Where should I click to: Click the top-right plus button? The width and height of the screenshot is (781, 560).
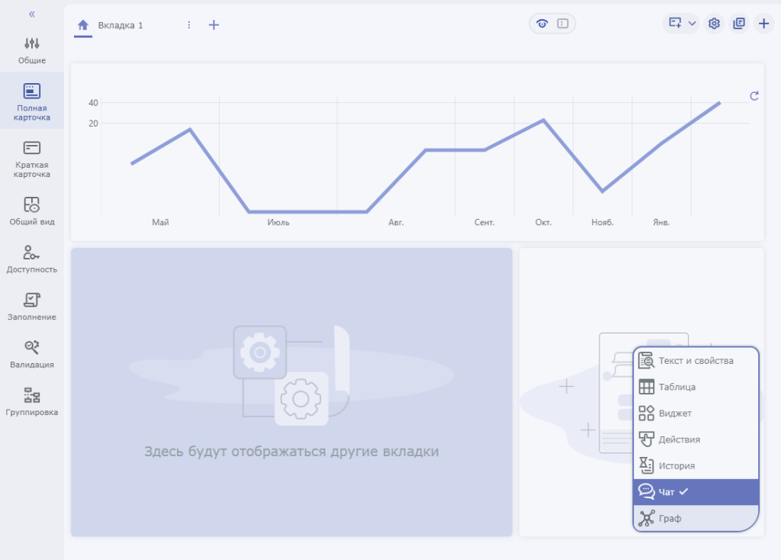point(763,24)
